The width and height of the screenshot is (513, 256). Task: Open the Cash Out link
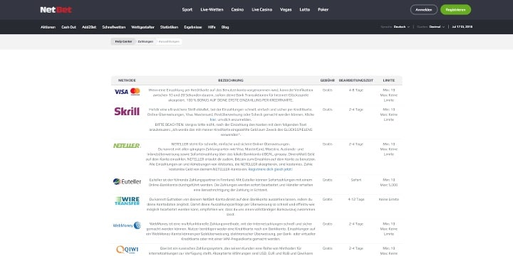pos(68,27)
